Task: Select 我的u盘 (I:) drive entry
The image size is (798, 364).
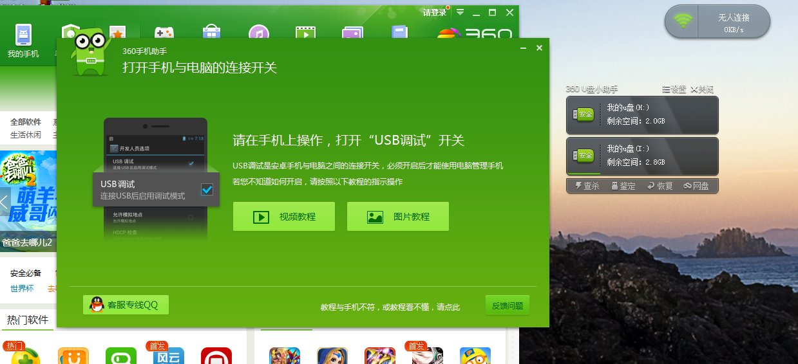Action: coord(642,156)
